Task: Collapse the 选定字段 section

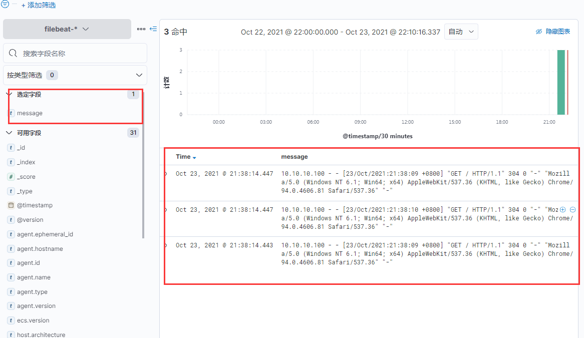Action: pos(10,94)
